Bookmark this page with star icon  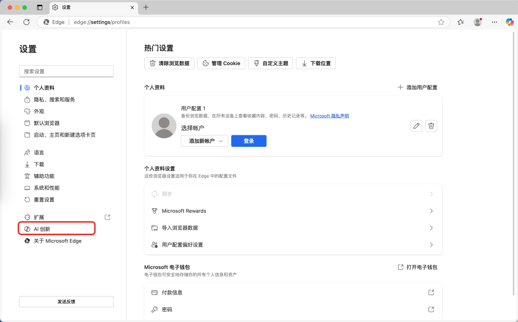(441, 22)
